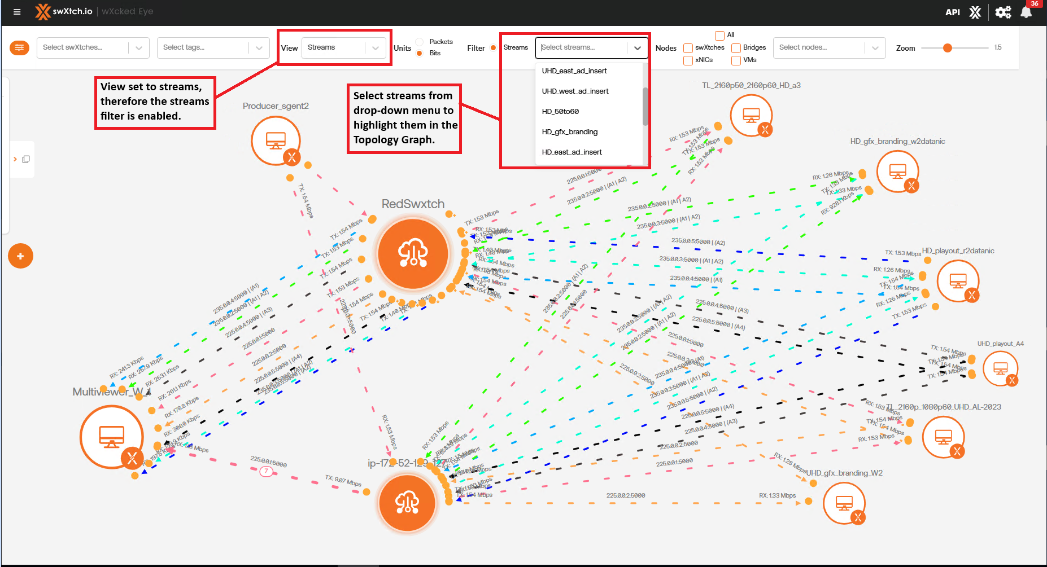Open the notifications bell
The width and height of the screenshot is (1047, 567).
[x=1026, y=12]
